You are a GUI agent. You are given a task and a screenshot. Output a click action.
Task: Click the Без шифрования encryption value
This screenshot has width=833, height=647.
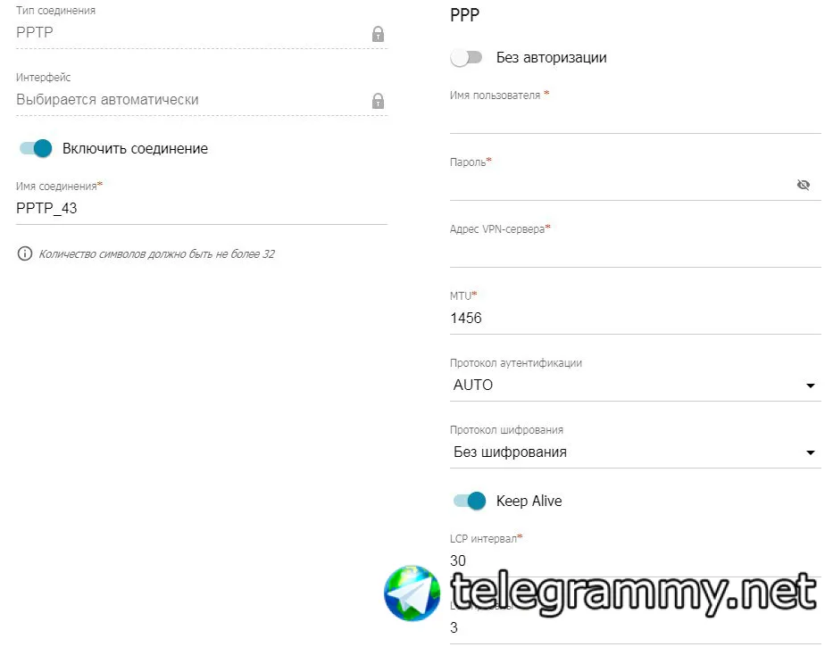[x=510, y=452]
